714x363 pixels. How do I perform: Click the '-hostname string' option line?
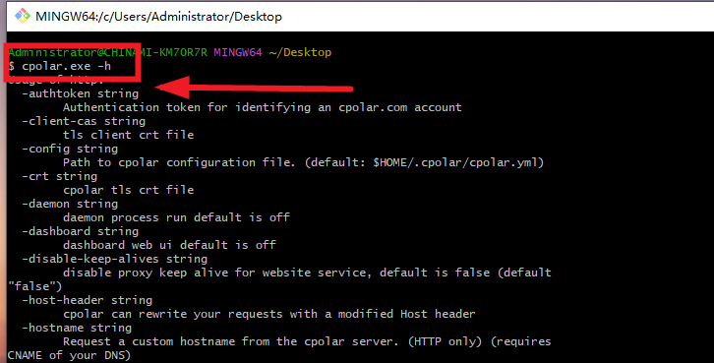tap(77, 328)
